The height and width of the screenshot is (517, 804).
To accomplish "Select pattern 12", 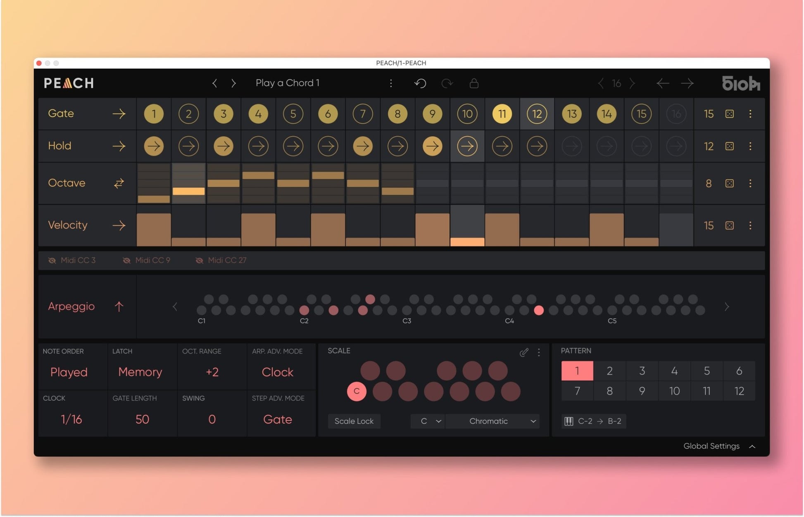I will point(739,391).
